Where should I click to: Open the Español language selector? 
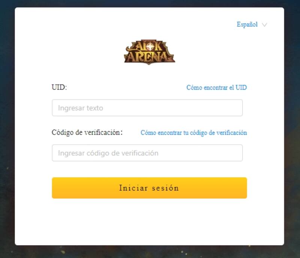point(247,24)
